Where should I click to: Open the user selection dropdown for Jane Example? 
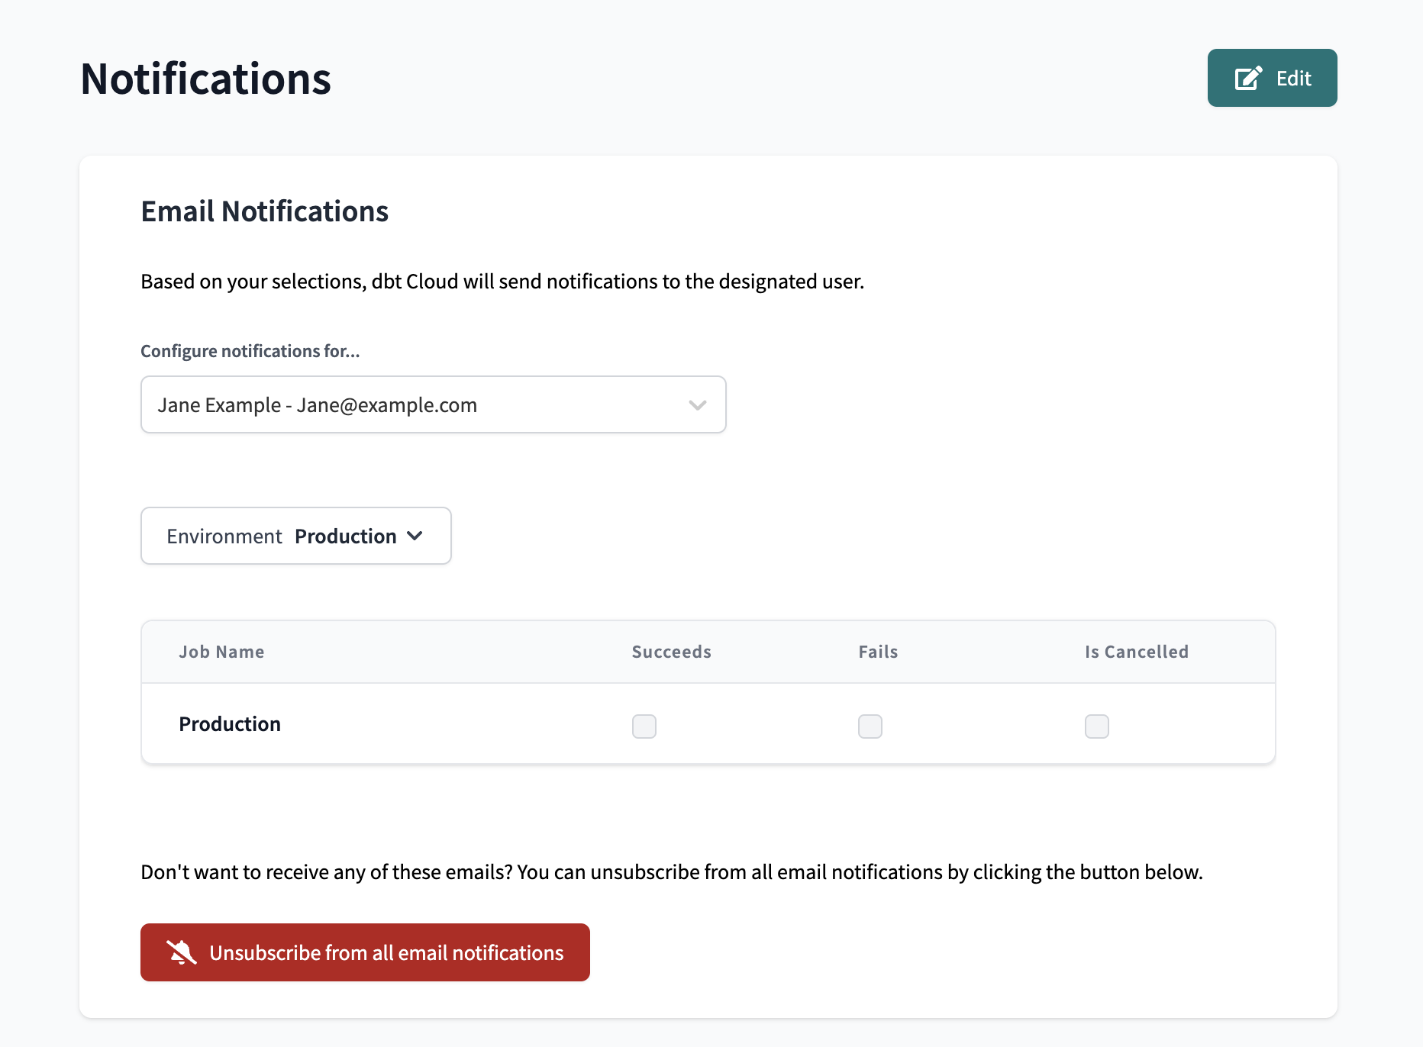pos(434,404)
